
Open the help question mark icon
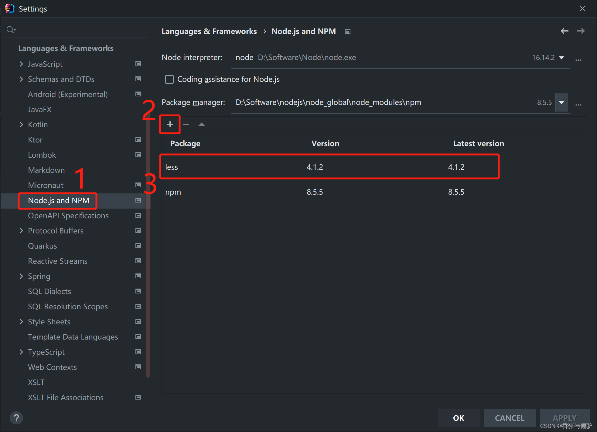tap(16, 418)
